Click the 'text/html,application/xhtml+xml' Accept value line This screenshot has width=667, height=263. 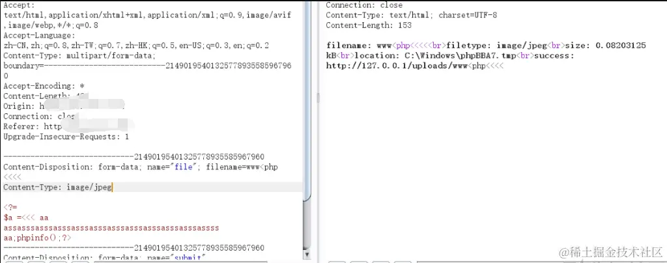click(x=148, y=15)
